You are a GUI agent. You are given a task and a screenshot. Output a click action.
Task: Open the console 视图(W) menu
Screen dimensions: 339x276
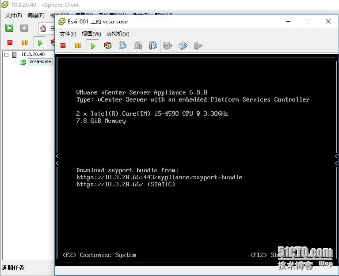(x=91, y=34)
